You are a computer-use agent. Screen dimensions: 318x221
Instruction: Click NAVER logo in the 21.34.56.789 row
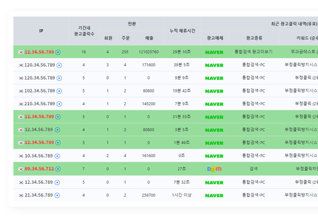coord(214,196)
